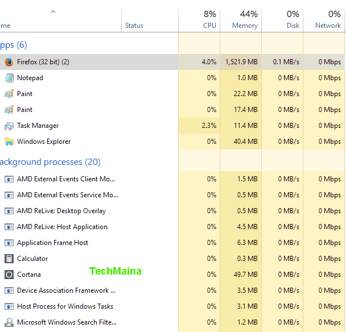The height and width of the screenshot is (332, 346).
Task: Click Firefox disk value 0.1 MB/s
Action: (286, 62)
